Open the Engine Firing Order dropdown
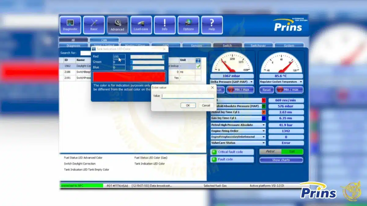367x206 pixels. click(x=238, y=131)
